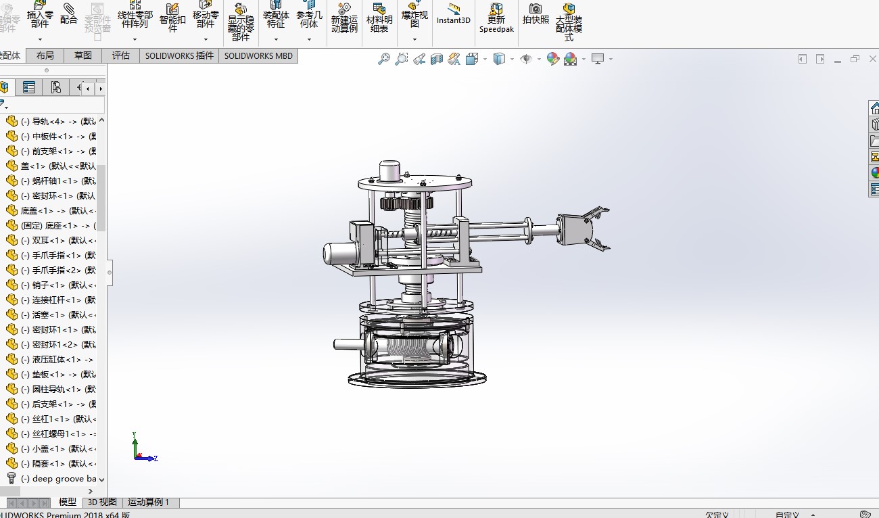
Task: Click the tree's scroll-right arrow
Action: pos(92,492)
